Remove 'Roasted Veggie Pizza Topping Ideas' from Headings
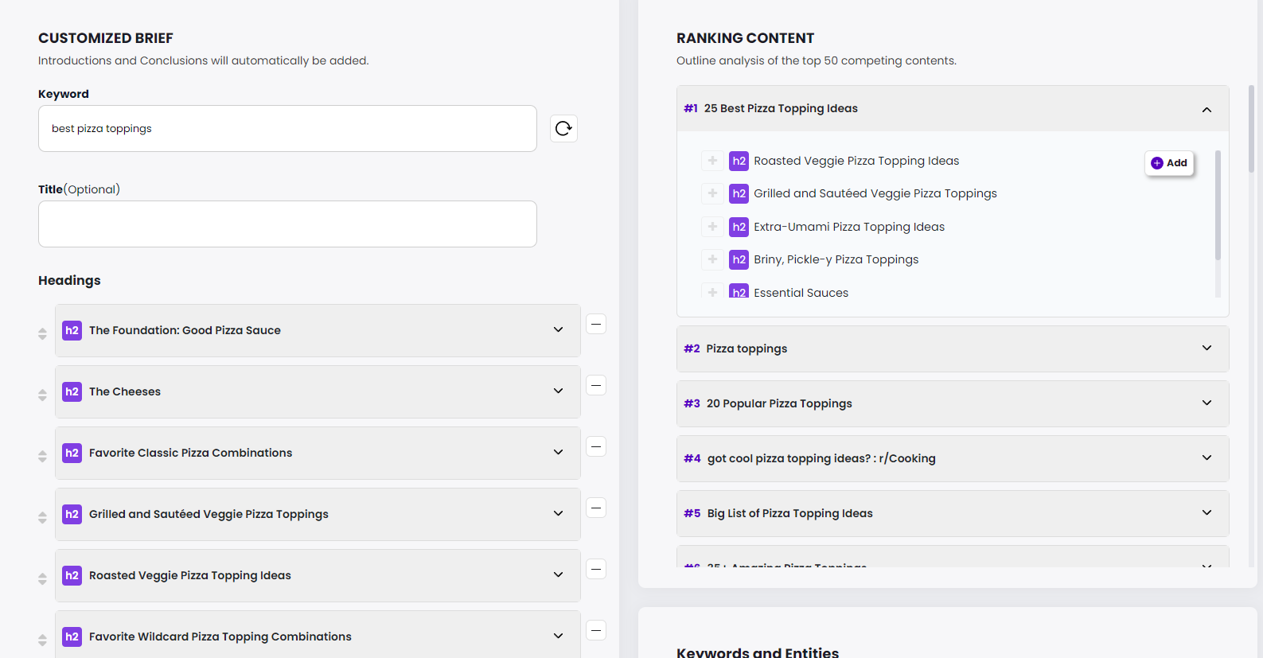 [596, 569]
